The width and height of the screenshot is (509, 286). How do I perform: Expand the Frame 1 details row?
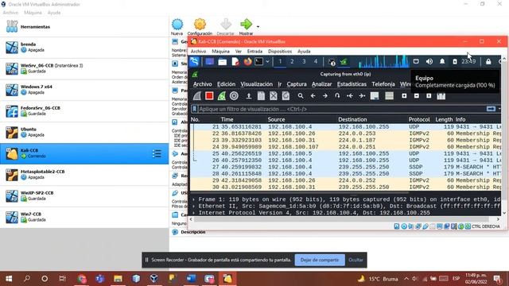coord(194,199)
